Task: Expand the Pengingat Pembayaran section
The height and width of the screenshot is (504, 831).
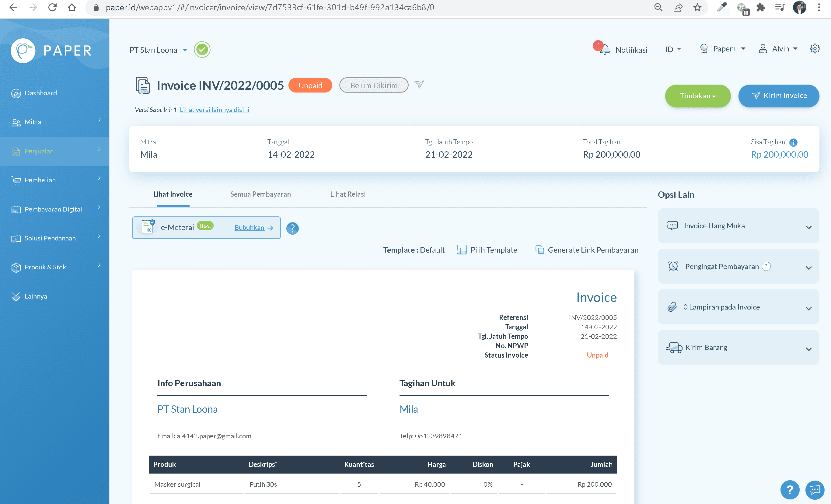Action: [x=738, y=266]
